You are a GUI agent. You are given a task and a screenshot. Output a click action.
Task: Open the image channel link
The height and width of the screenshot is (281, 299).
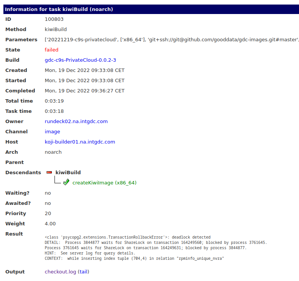coord(53,132)
